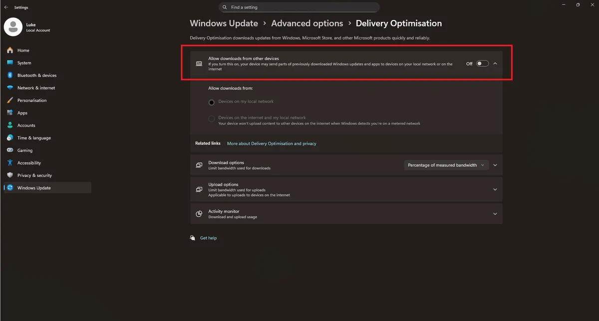Collapse the Allow downloads from other devices section
The width and height of the screenshot is (599, 321).
(x=495, y=64)
